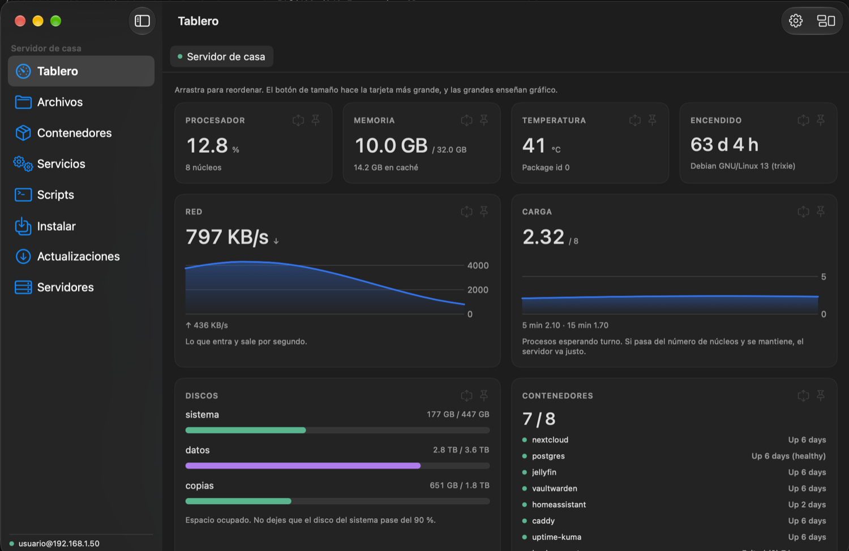Screen dimensions: 849x551
Task: Pin the Carga card
Action: click(x=821, y=212)
